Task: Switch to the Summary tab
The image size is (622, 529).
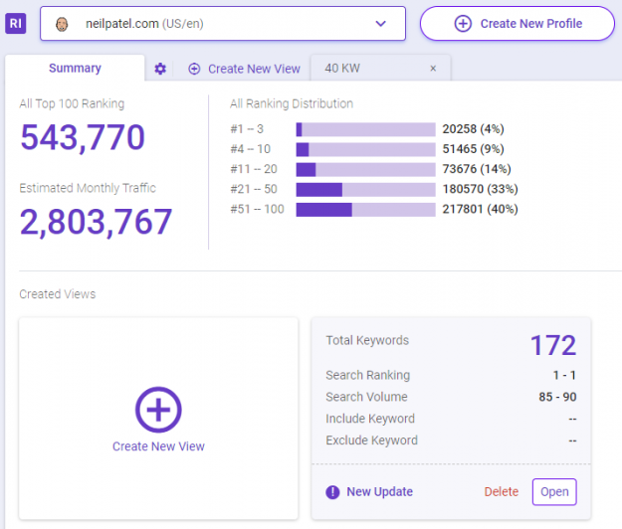Action: [x=75, y=69]
